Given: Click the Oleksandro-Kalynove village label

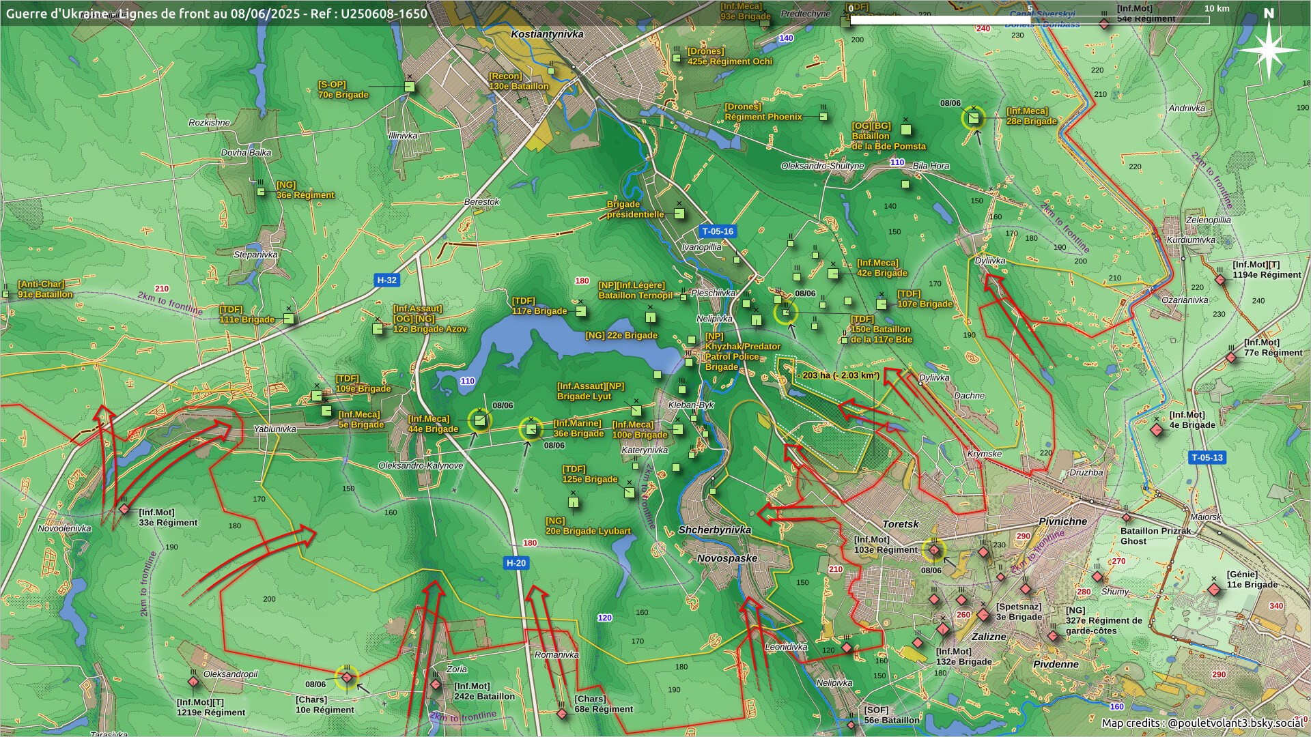Looking at the screenshot, I should click(x=421, y=465).
